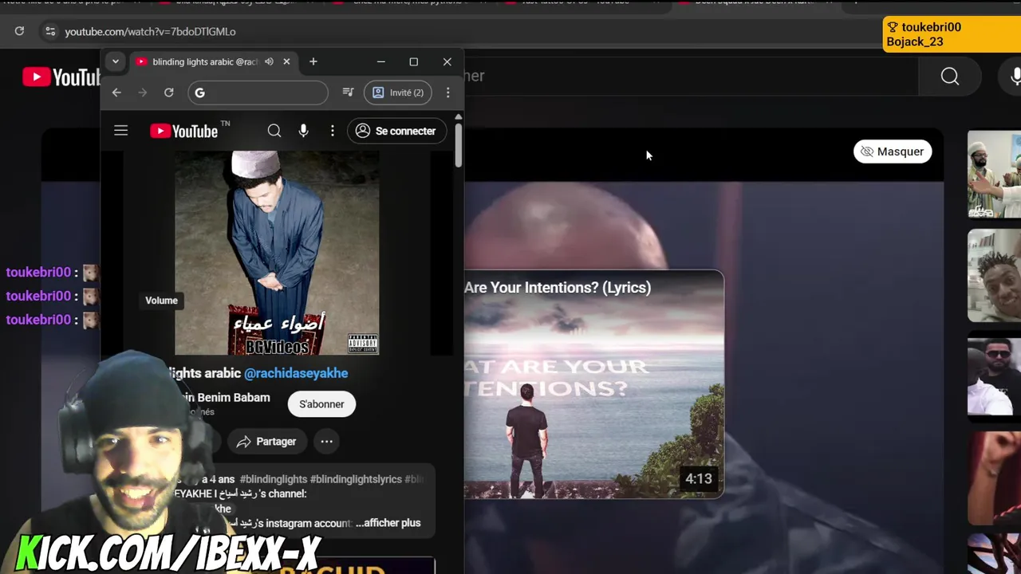The width and height of the screenshot is (1021, 574).
Task: Click the Partager share button
Action: coord(266,442)
